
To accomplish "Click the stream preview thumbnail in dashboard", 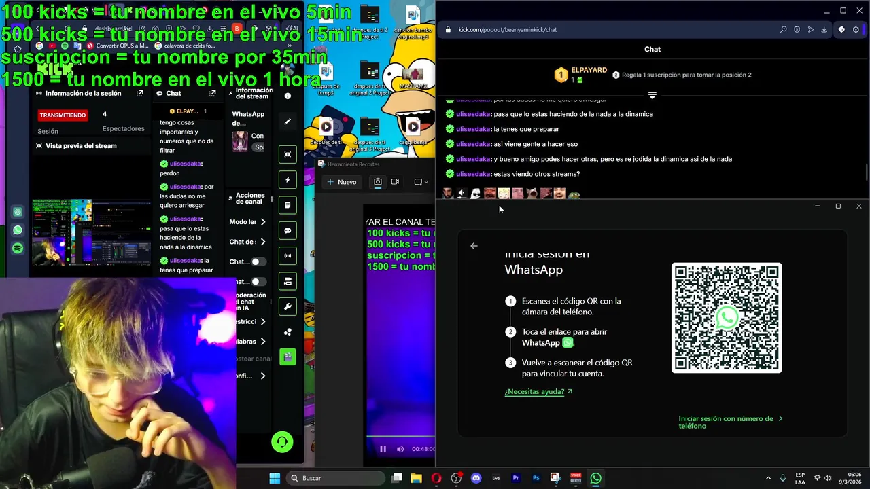I will 92,232.
